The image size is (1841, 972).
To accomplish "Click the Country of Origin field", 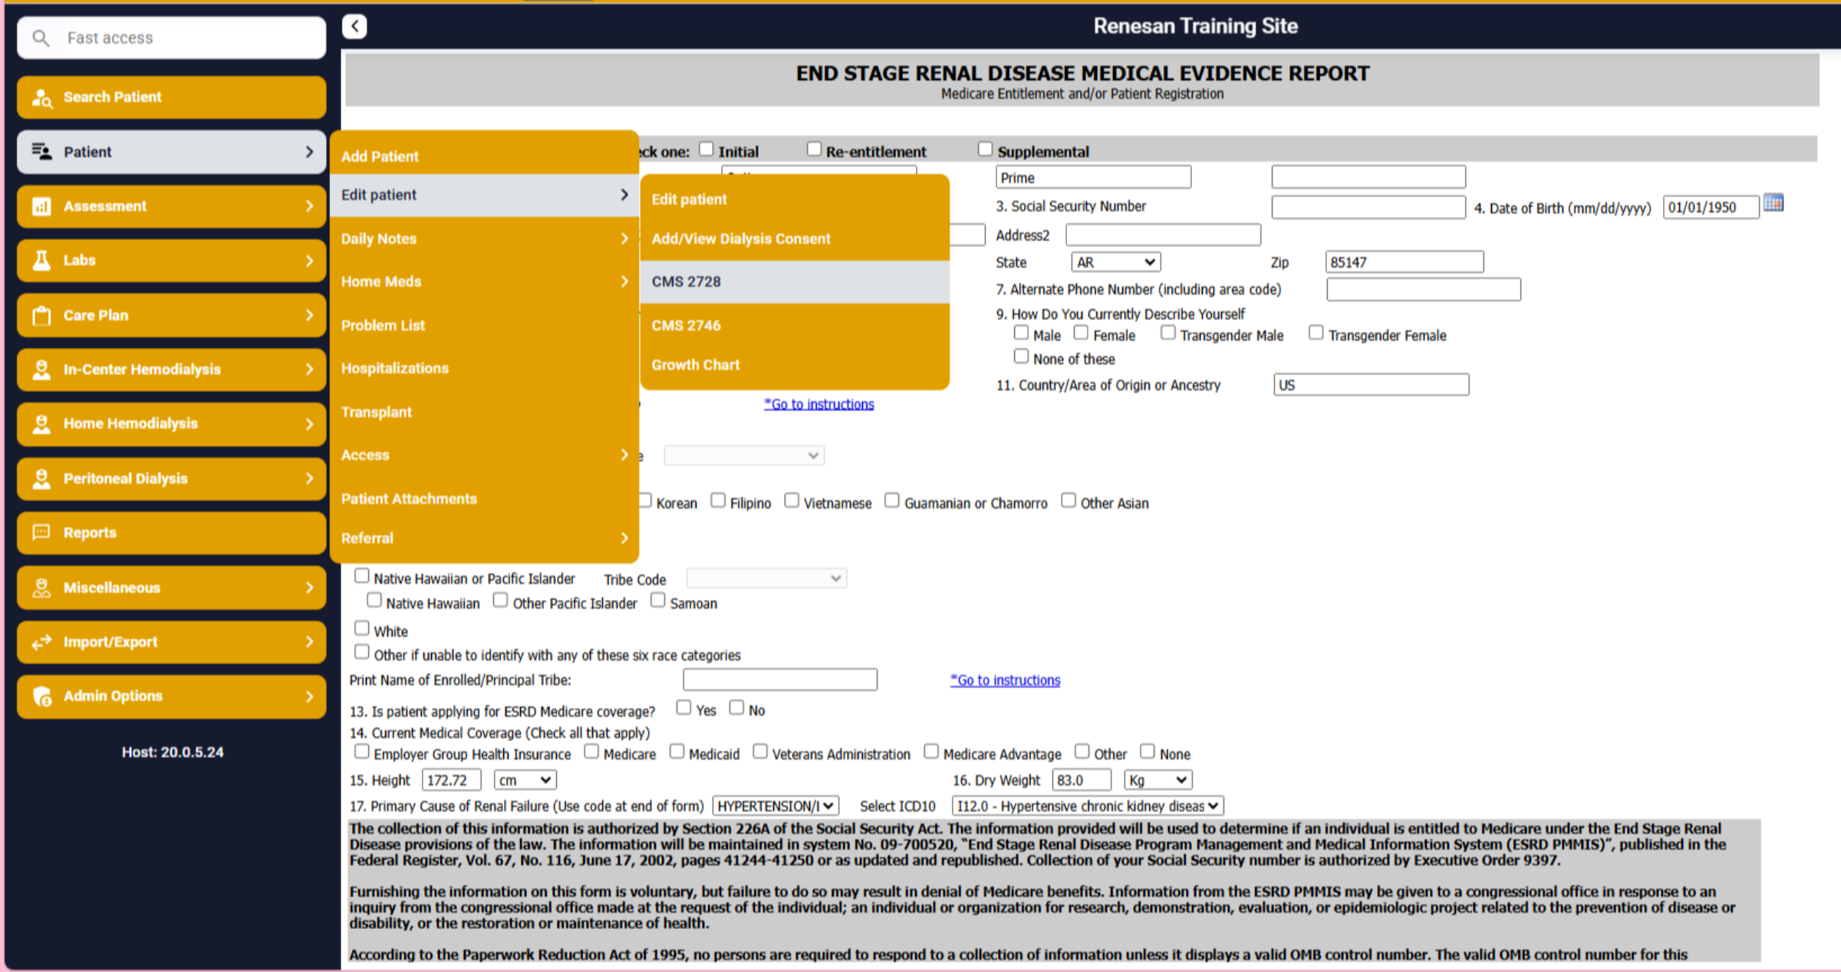I will 1372,385.
